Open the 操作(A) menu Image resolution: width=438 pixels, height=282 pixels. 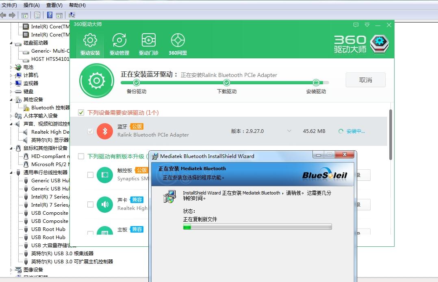pyautogui.click(x=32, y=5)
